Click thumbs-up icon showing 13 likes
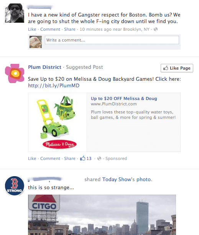 pyautogui.click(x=82, y=158)
